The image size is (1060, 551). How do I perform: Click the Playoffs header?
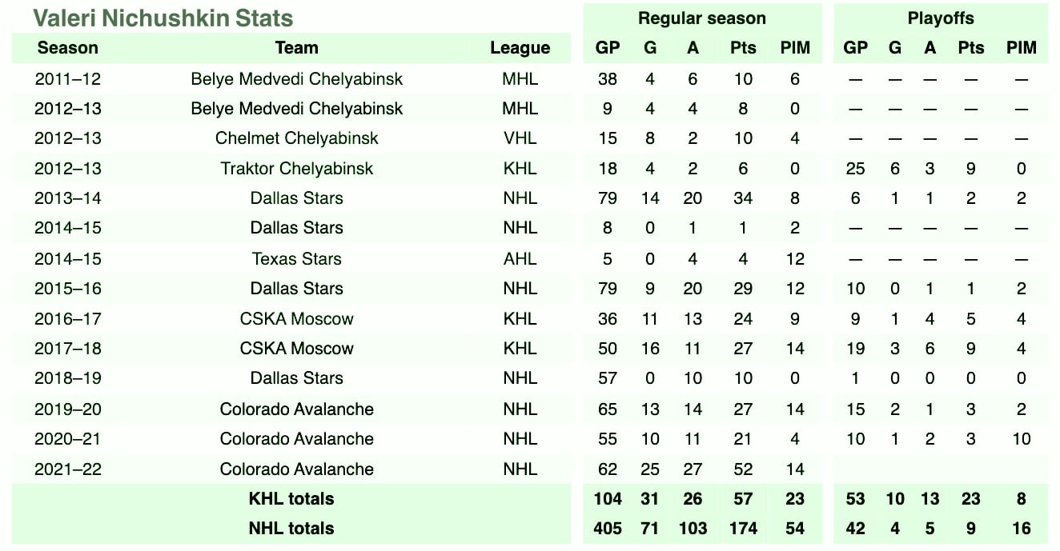[941, 18]
